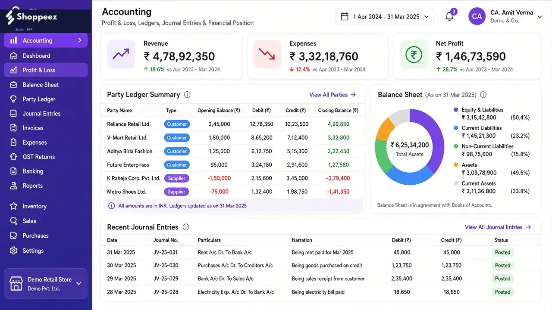Viewport: 552px width, 310px height.
Task: Open notifications bell with badge
Action: [450, 16]
